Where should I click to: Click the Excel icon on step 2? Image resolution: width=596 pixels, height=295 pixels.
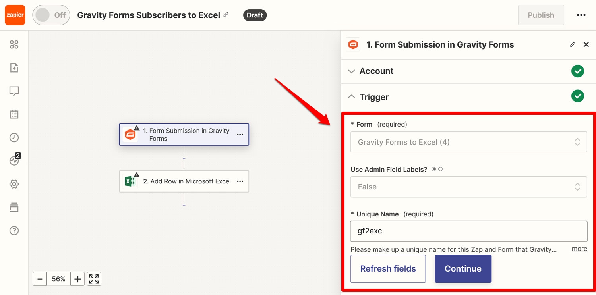130,181
